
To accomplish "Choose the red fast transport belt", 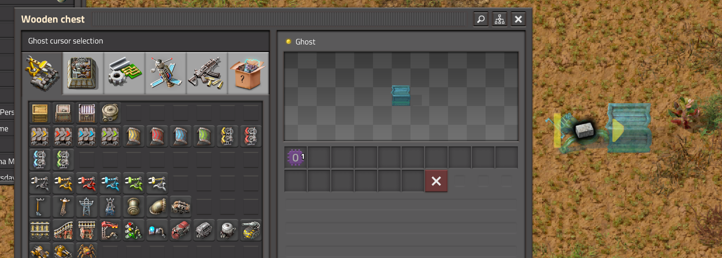I will tap(63, 137).
